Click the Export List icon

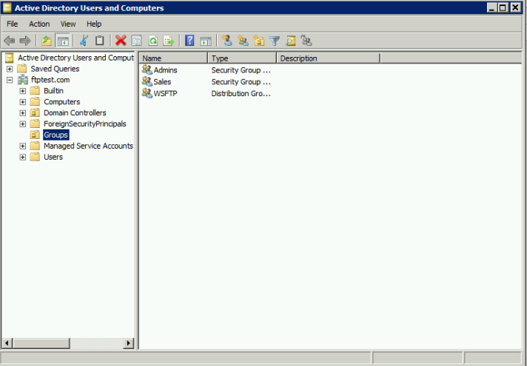[x=169, y=41]
